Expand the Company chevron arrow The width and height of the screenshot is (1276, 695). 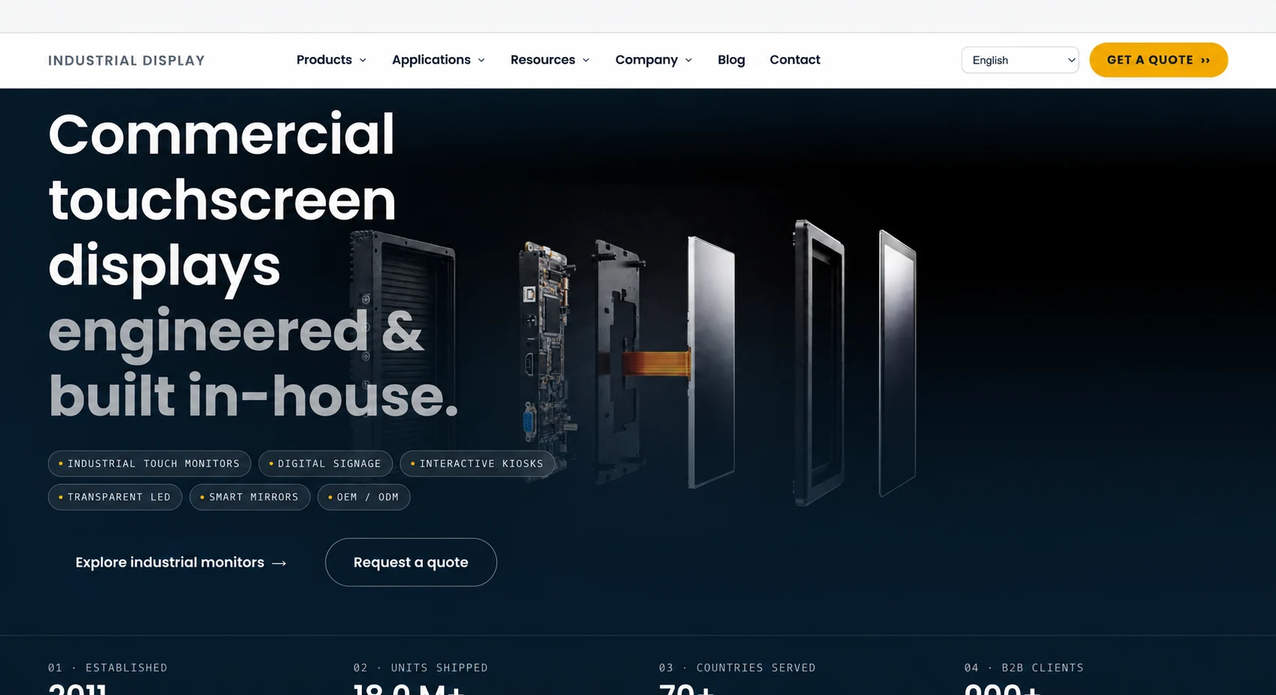click(x=688, y=61)
